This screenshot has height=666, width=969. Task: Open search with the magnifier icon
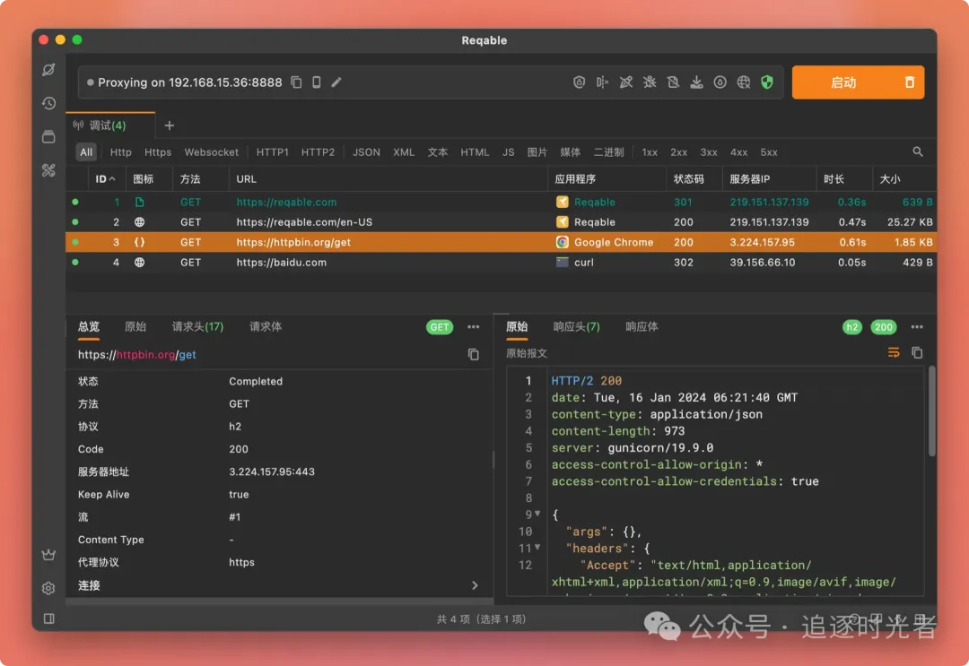[918, 152]
